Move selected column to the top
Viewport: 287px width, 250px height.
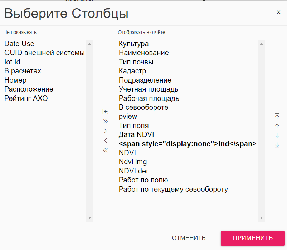click(277, 116)
